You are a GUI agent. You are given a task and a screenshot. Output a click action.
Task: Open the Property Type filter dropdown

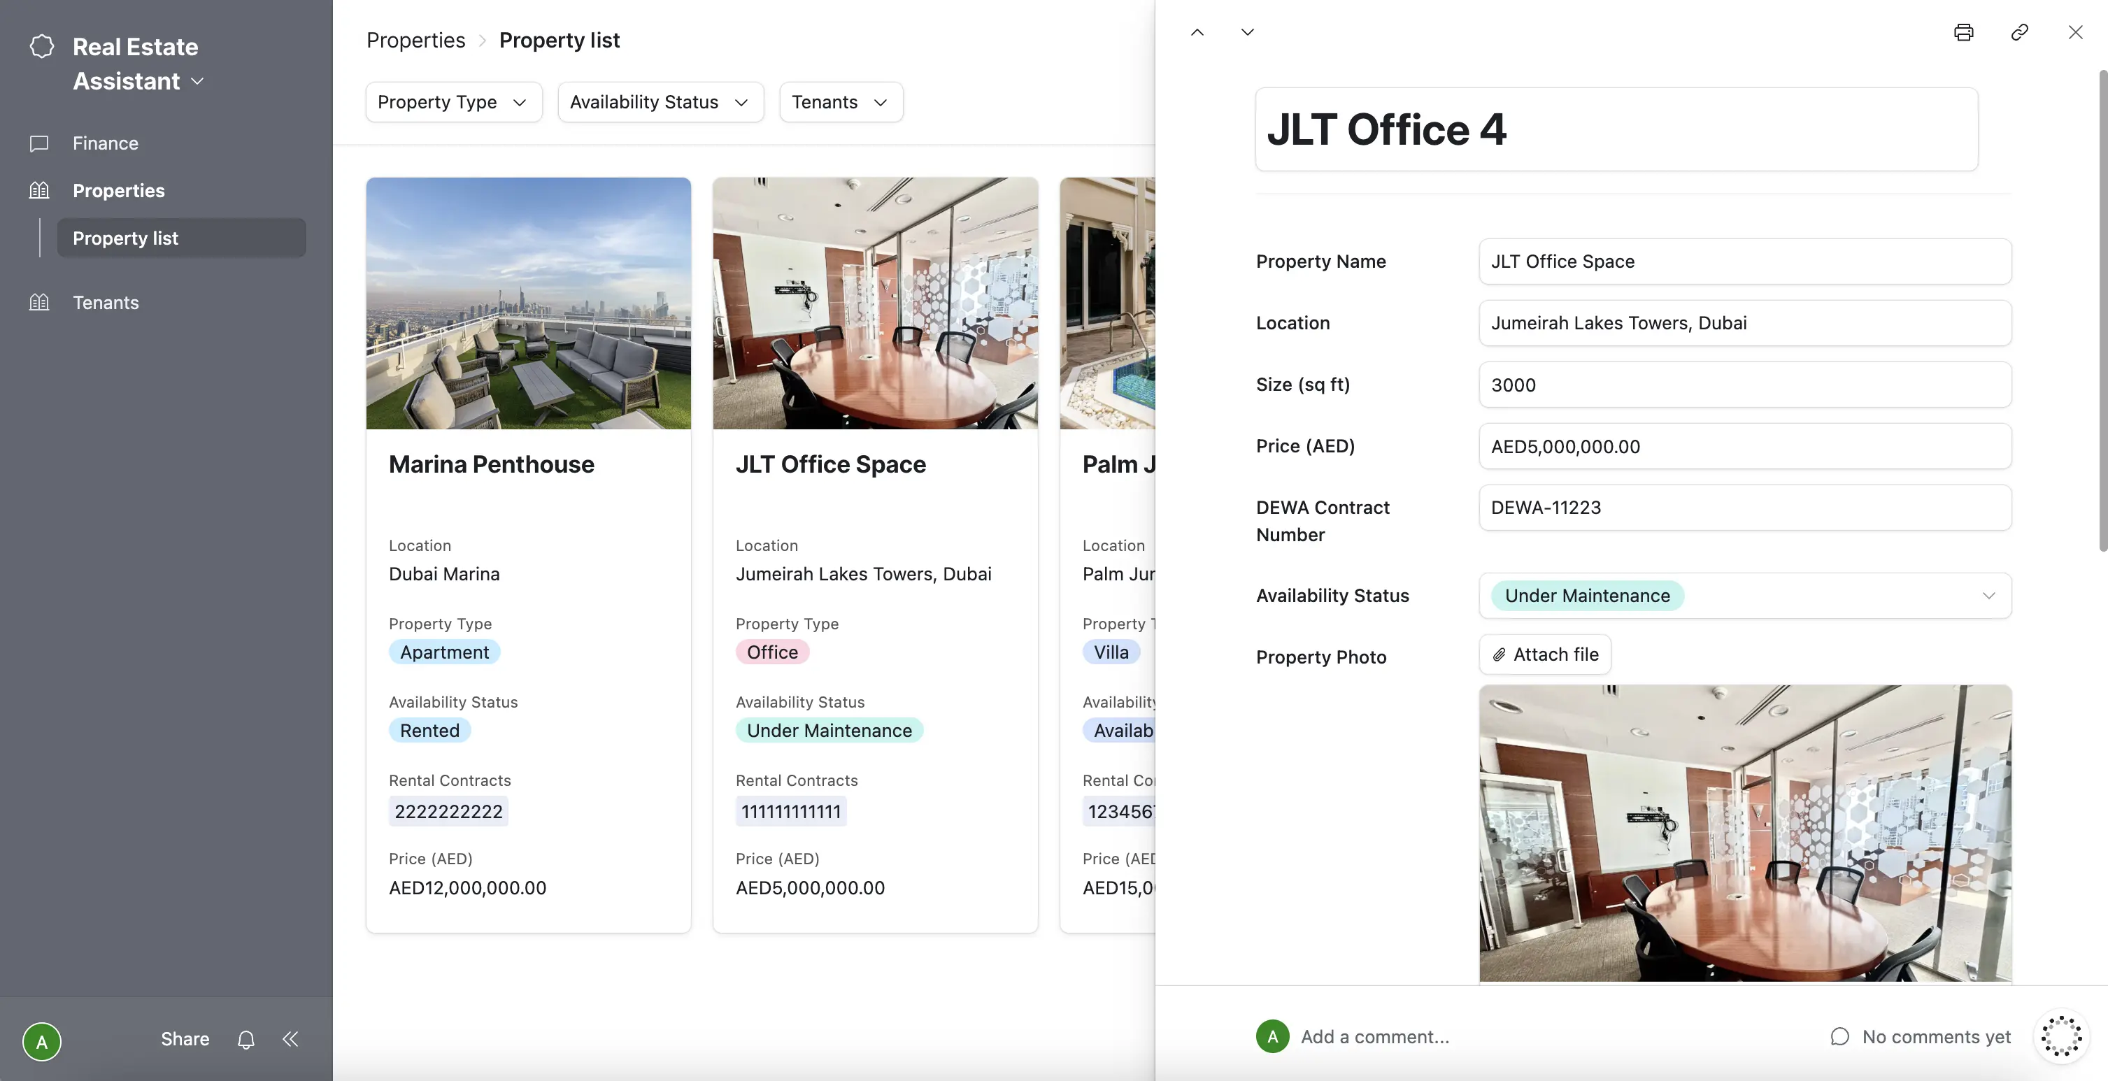(453, 102)
